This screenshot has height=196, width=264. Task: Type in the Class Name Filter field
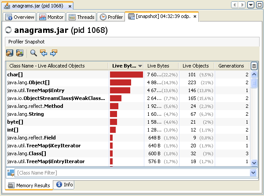[x=132, y=173]
